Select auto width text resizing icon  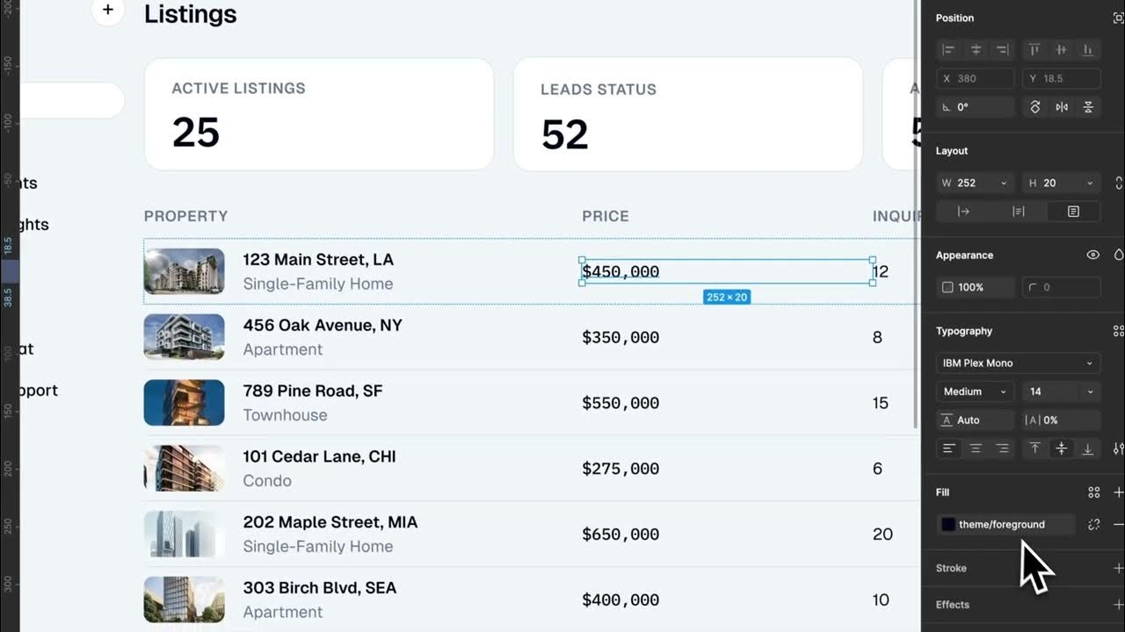coord(963,212)
